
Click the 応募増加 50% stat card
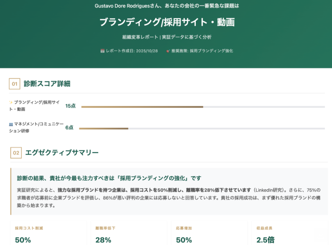[209, 233]
